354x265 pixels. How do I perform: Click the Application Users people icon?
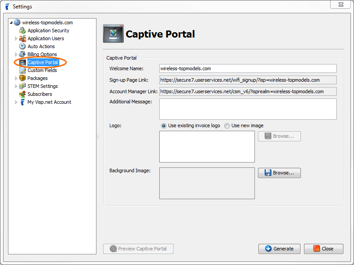pyautogui.click(x=23, y=38)
